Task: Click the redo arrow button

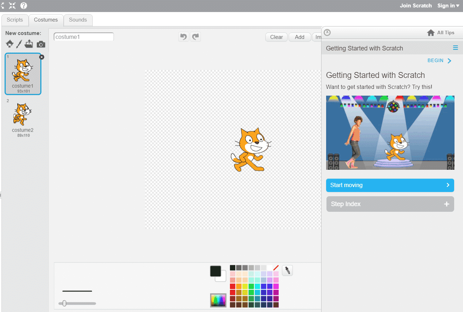Action: 195,37
